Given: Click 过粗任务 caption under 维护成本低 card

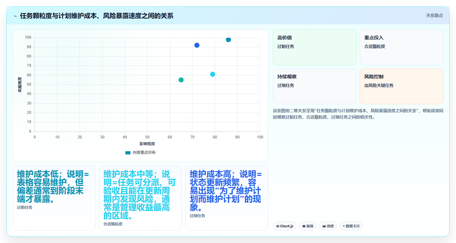Looking at the screenshot, I should pyautogui.click(x=25, y=208).
